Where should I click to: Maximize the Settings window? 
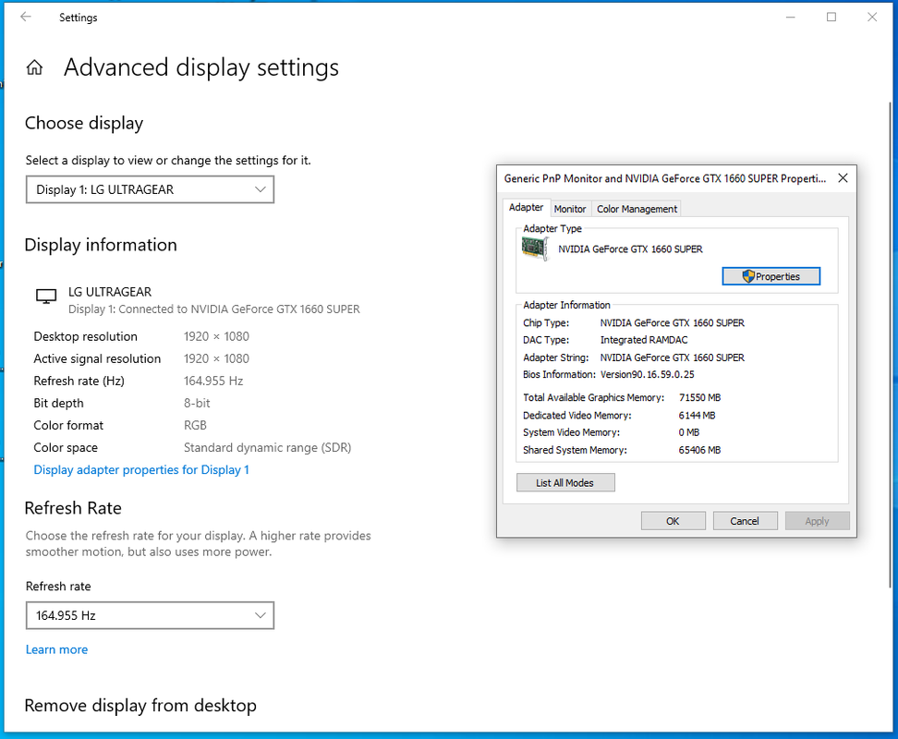(x=831, y=18)
